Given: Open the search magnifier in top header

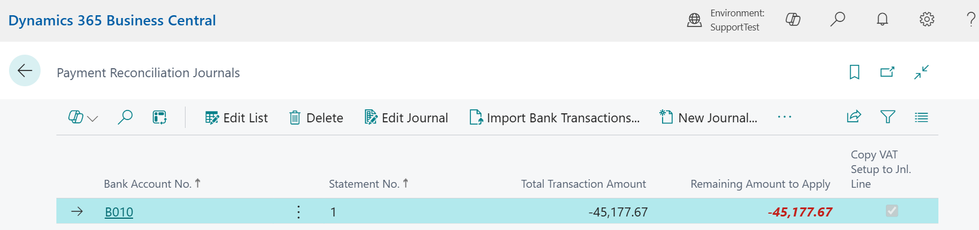Looking at the screenshot, I should (x=837, y=20).
